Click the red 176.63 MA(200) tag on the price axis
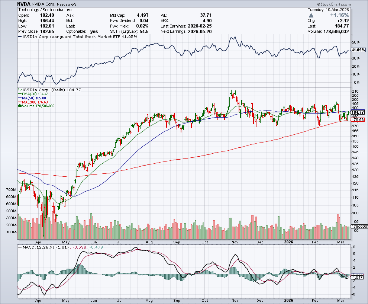The width and height of the screenshot is (368, 304). [358, 119]
